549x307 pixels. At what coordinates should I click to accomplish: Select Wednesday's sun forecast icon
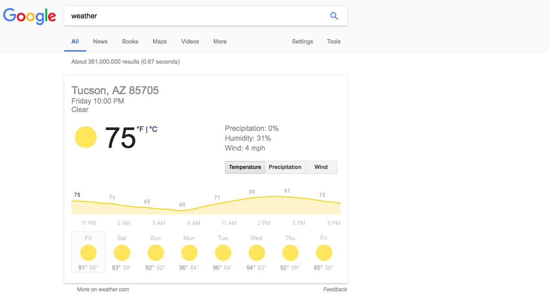(257, 253)
